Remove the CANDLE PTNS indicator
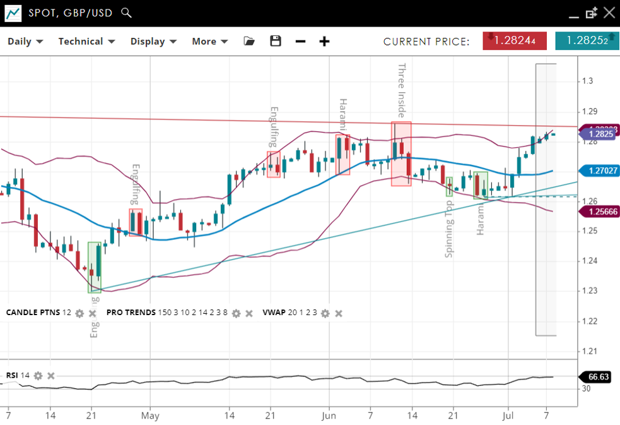 [x=93, y=313]
